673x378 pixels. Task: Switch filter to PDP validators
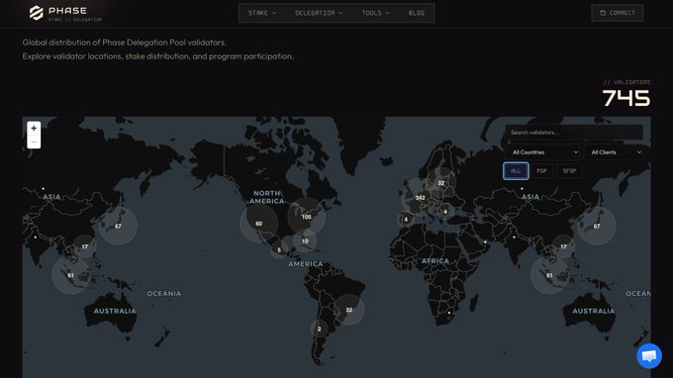click(542, 171)
